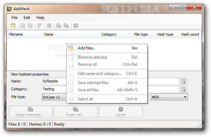The height and width of the screenshot is (137, 211).
Task: Open the File menu
Action: 14,18
